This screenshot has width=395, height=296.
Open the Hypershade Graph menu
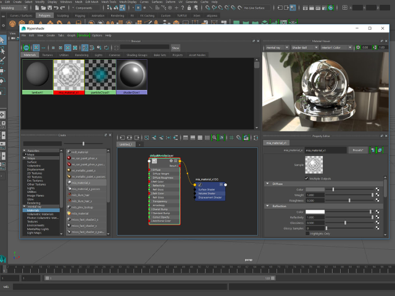click(x=71, y=35)
